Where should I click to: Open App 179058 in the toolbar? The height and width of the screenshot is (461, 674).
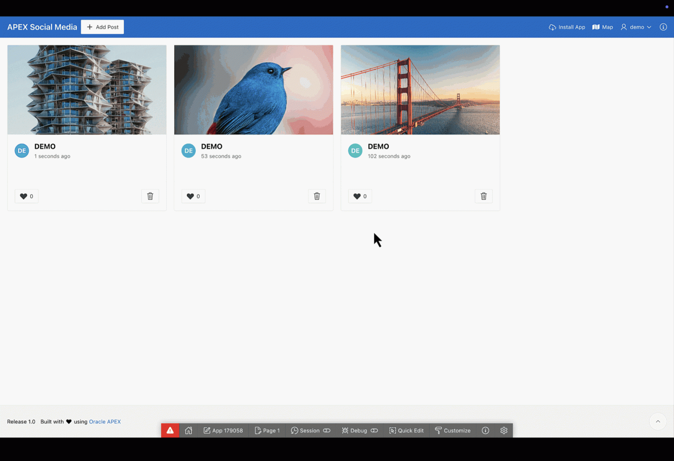223,430
